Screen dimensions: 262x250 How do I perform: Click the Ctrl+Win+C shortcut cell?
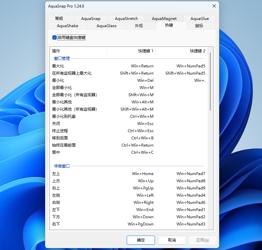pos(142,152)
